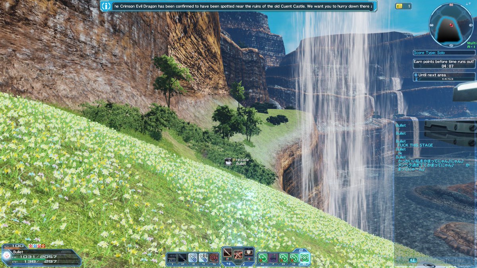Select the 0286 counter icon in slot 5

213,258
